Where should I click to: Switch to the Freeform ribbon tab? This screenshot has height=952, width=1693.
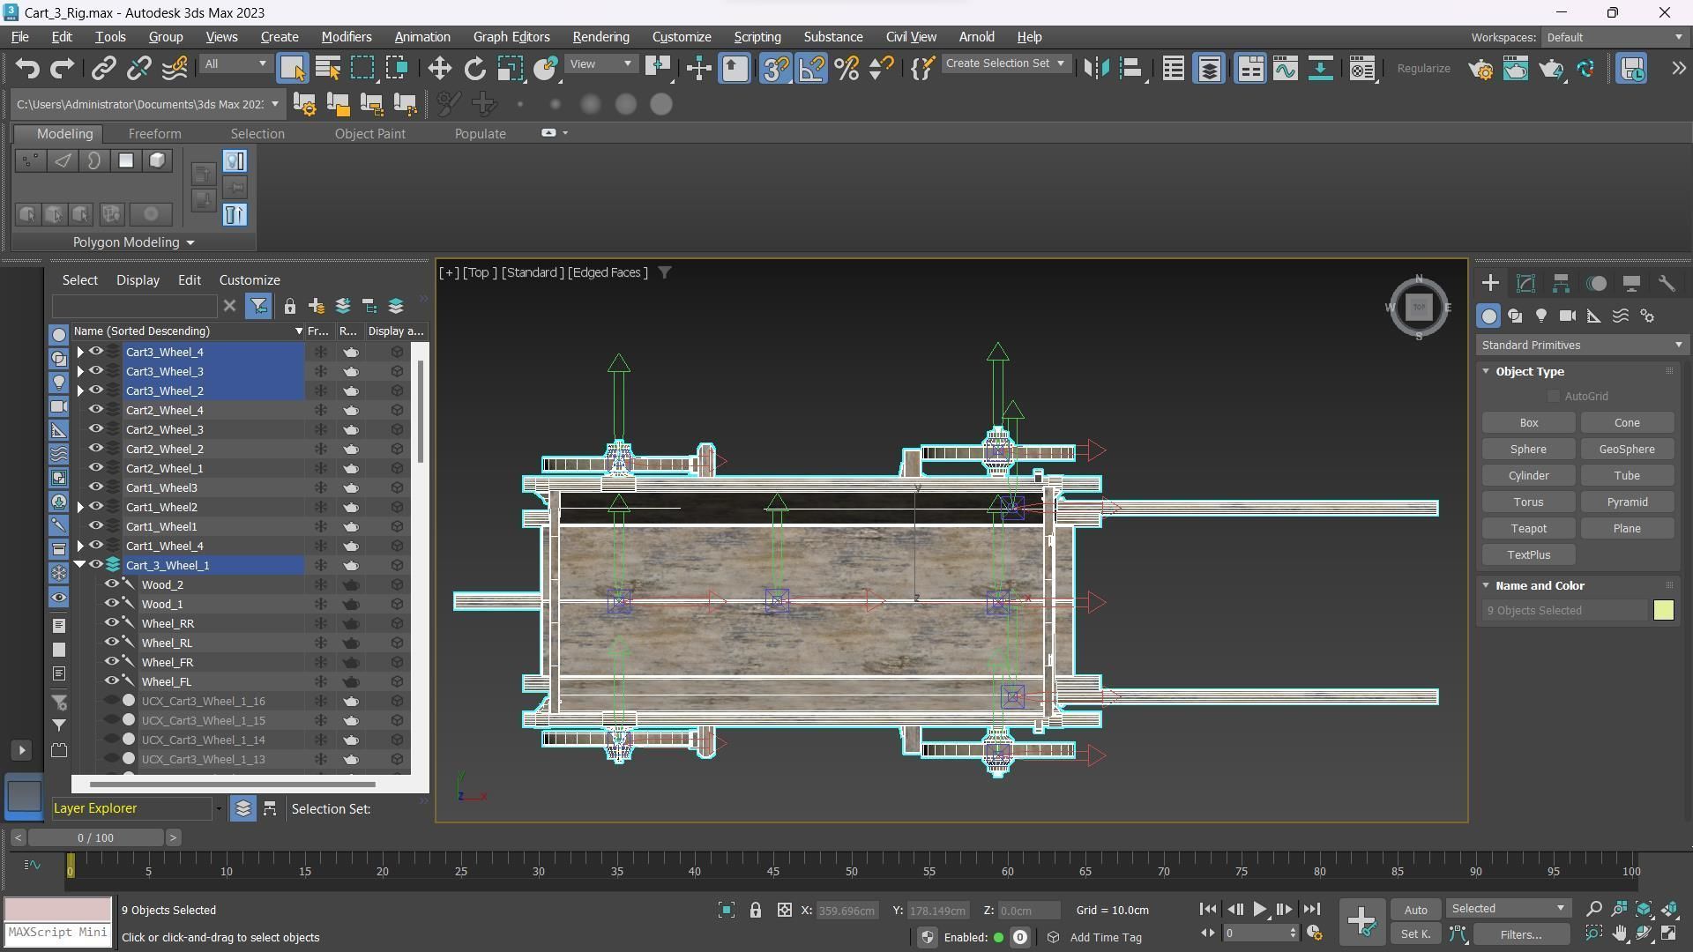154,134
